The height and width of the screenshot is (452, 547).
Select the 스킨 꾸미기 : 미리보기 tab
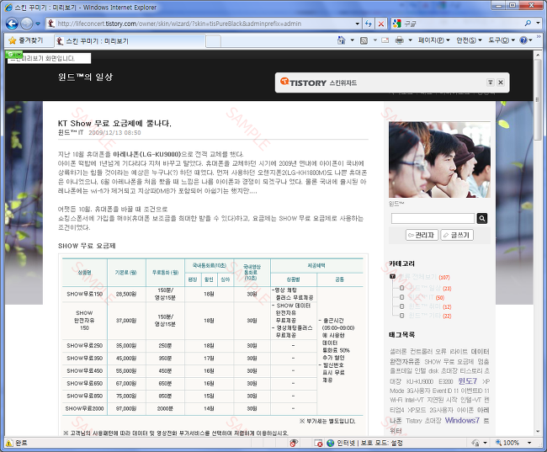click(x=130, y=41)
